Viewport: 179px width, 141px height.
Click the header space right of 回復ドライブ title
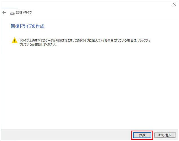tap(99, 13)
